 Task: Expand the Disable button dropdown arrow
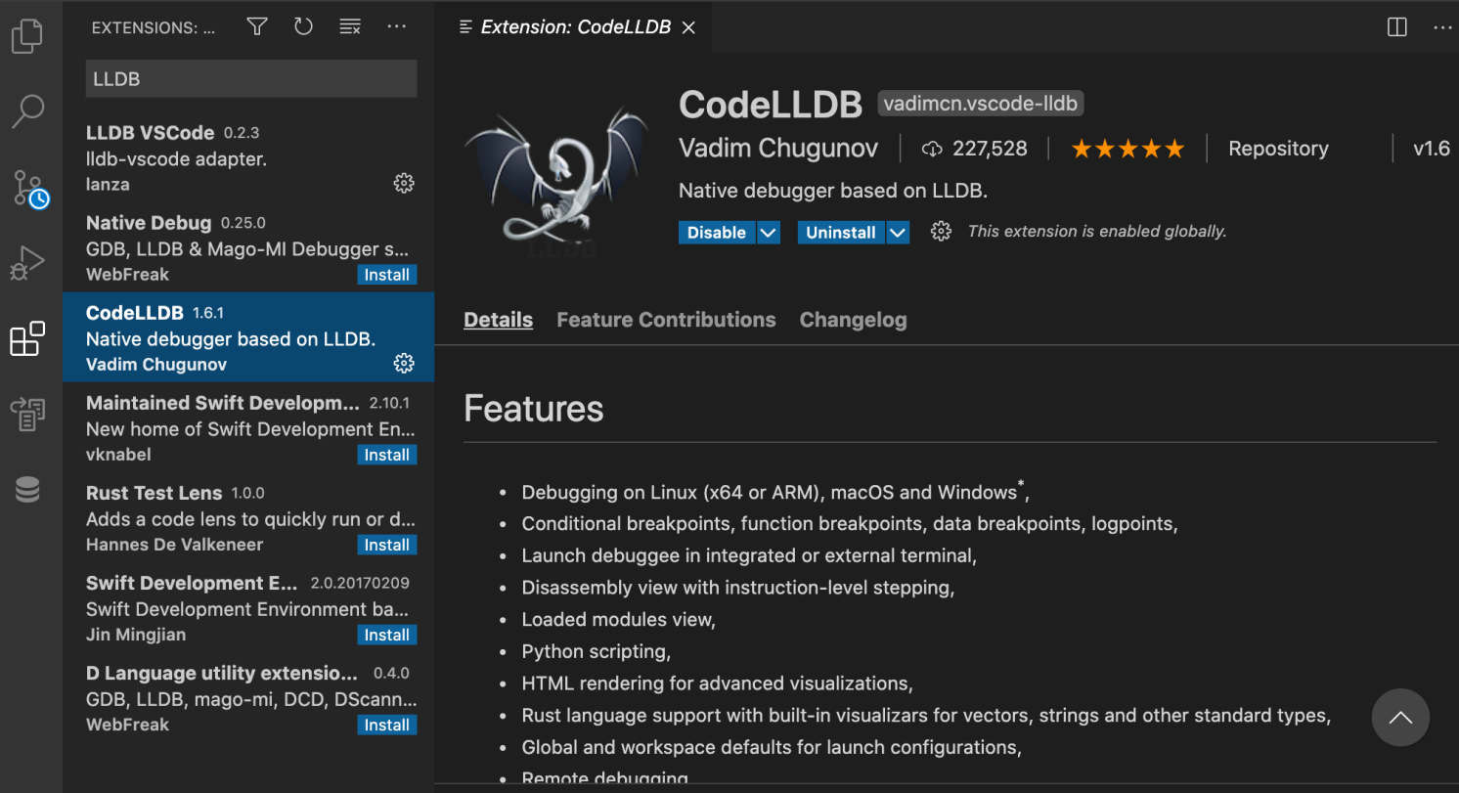tap(769, 233)
